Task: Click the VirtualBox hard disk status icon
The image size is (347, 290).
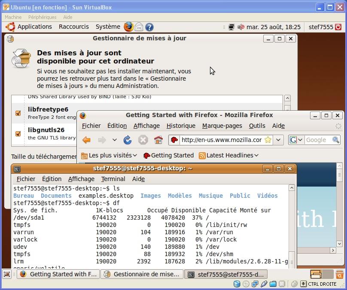Action: click(237, 284)
